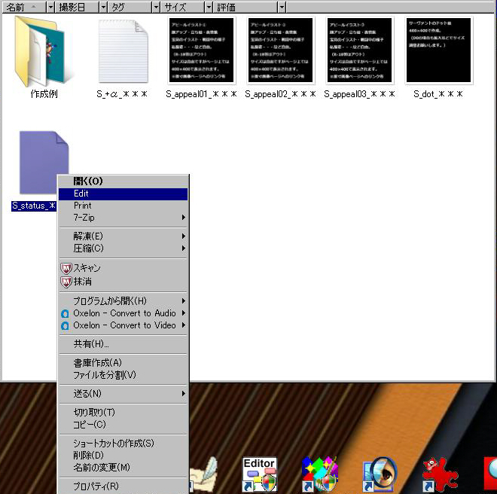The width and height of the screenshot is (497, 494).
Task: Select the S_appeal01 image thumbnail
Action: coord(202,50)
